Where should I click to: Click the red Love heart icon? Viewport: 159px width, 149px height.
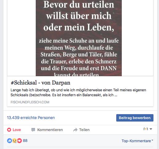pos(9,130)
